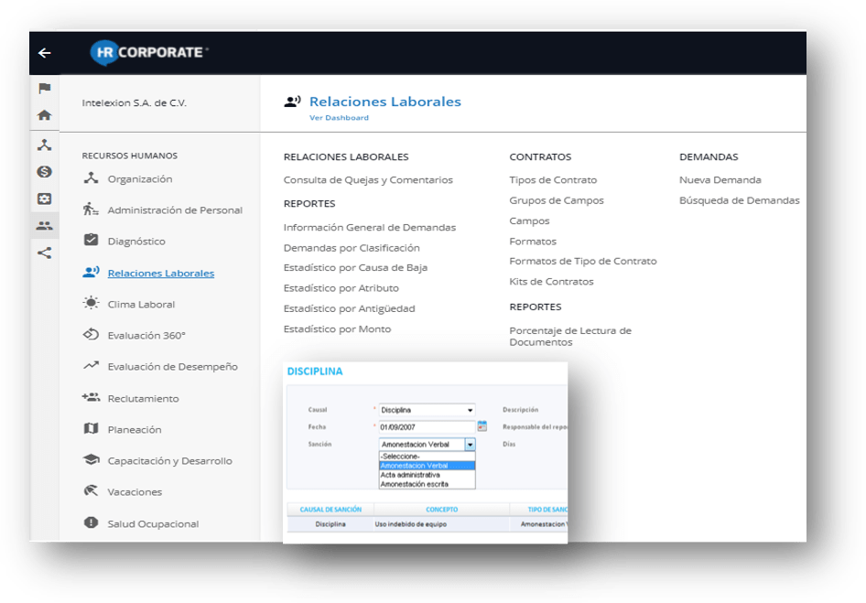
Task: Toggle the Sanción dropdown arrow
Action: [x=470, y=445]
